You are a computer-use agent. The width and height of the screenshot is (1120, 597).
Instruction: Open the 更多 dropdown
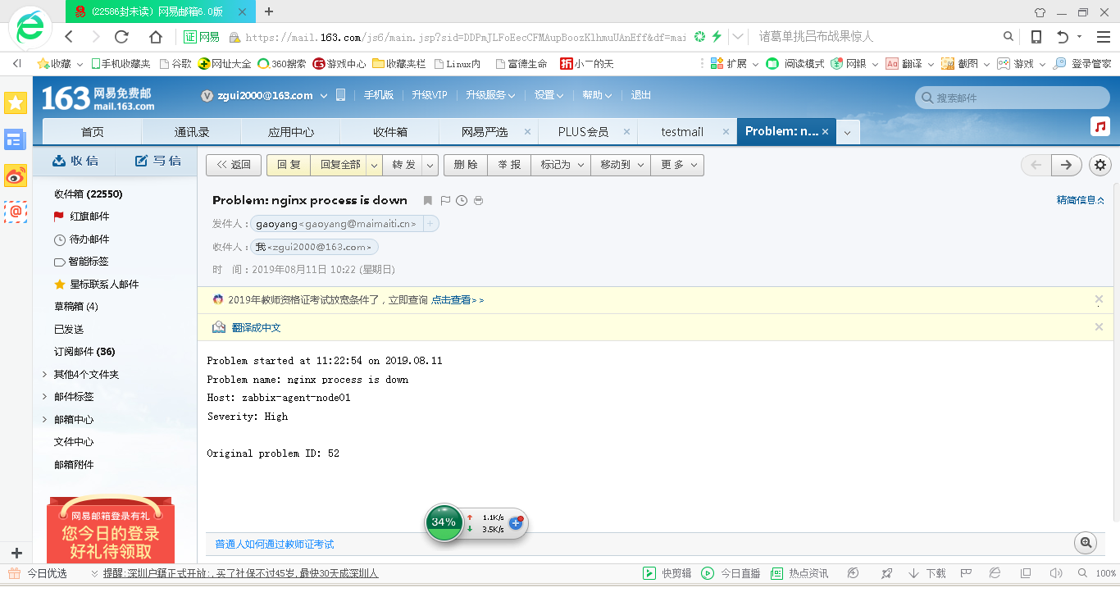(x=677, y=165)
